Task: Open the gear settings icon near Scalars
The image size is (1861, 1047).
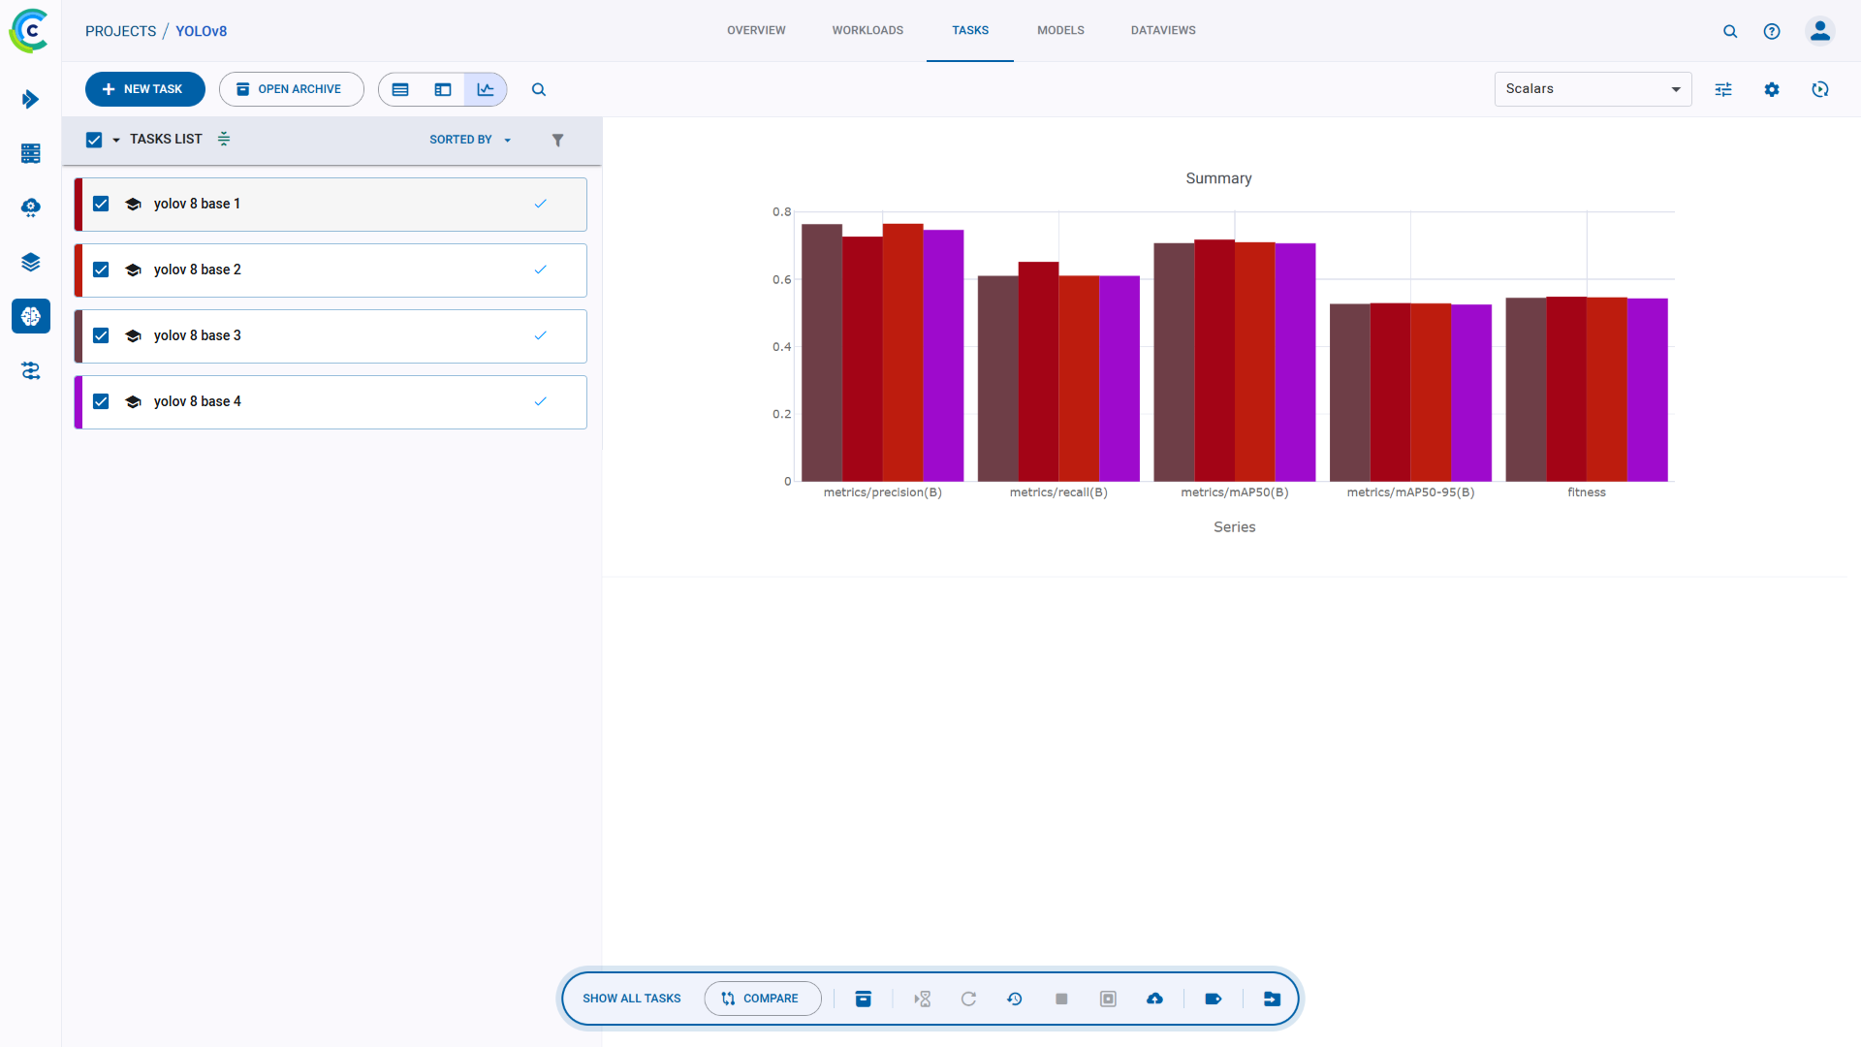Action: (x=1772, y=89)
